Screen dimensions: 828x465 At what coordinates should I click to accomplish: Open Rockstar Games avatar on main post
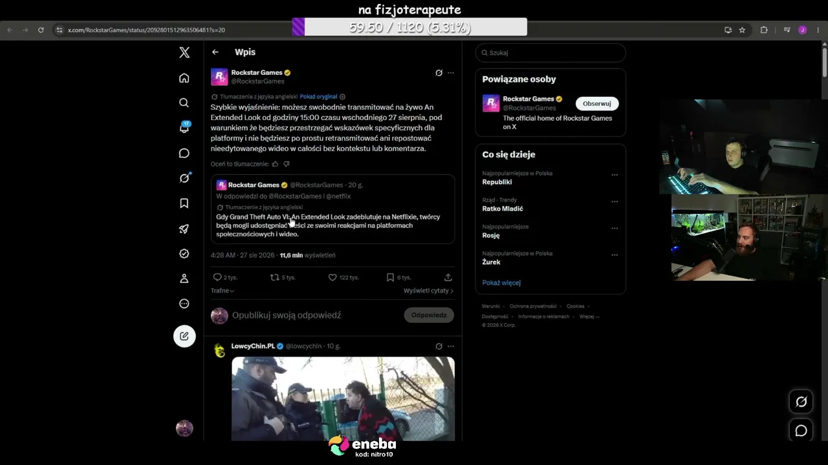pos(219,77)
